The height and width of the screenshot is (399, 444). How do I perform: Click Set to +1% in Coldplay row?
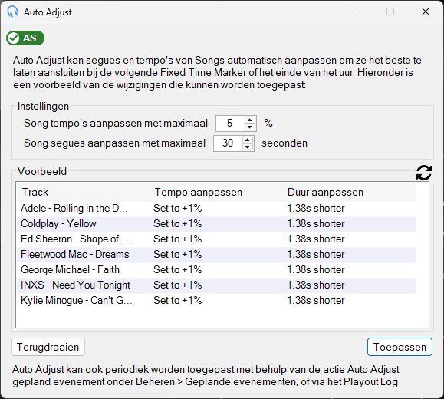178,224
